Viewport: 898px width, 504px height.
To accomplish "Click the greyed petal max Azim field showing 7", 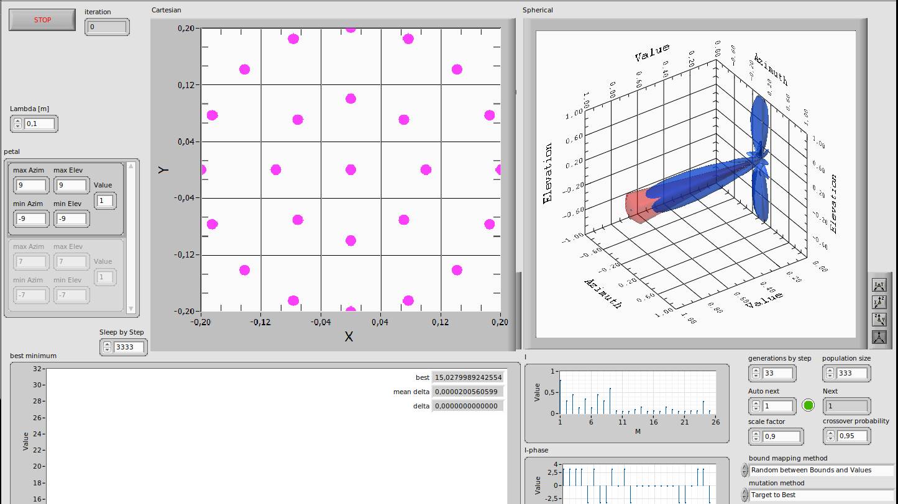I will (x=31, y=261).
